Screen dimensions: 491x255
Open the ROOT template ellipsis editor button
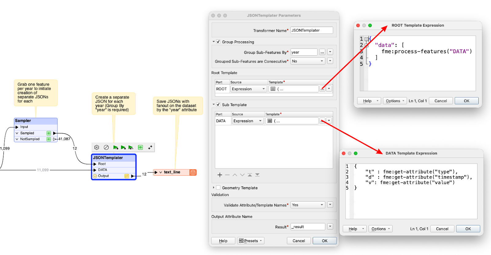point(322,89)
